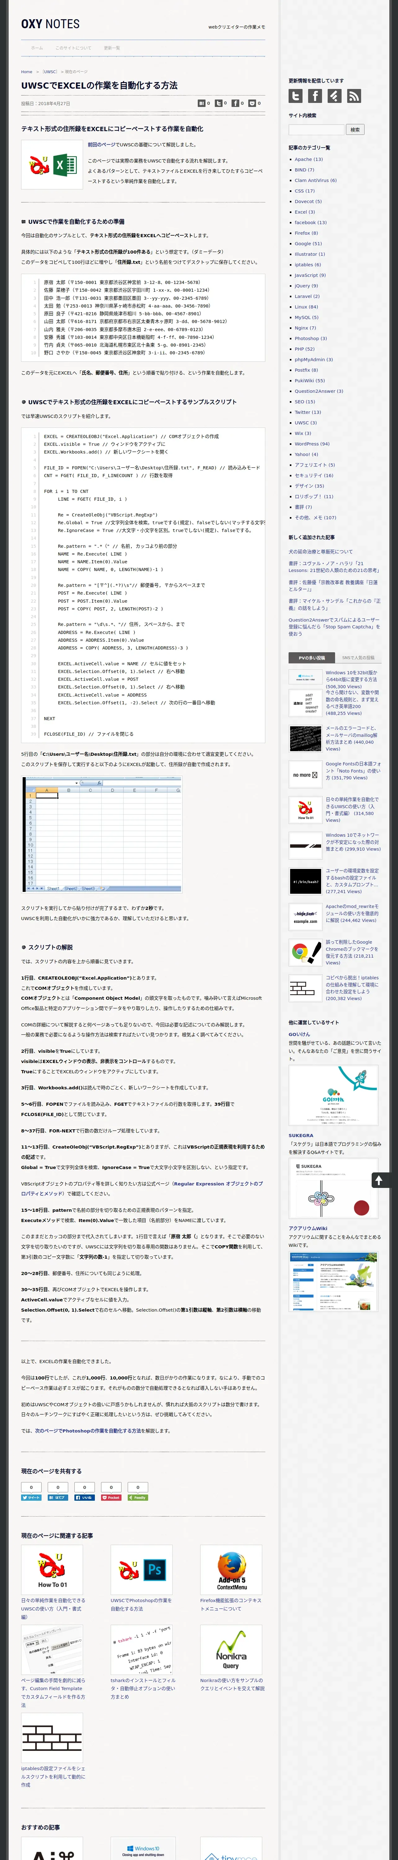The height and width of the screenshot is (1860, 398).
Task: Open the Norikra Query article thumbnail
Action: 231,1649
